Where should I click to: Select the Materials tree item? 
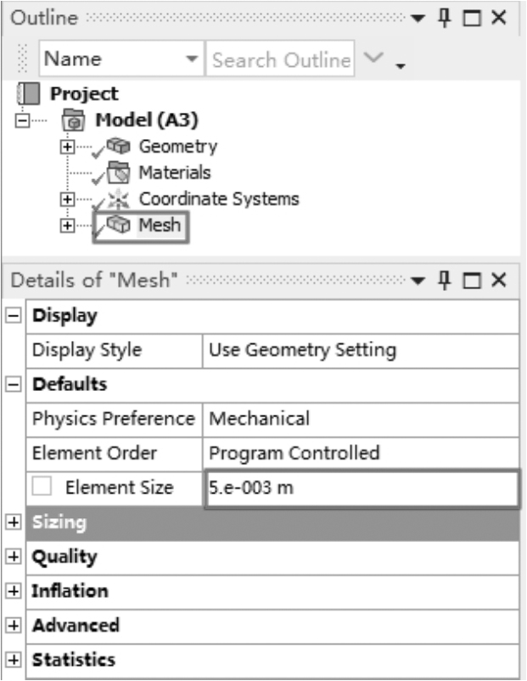pos(174,173)
